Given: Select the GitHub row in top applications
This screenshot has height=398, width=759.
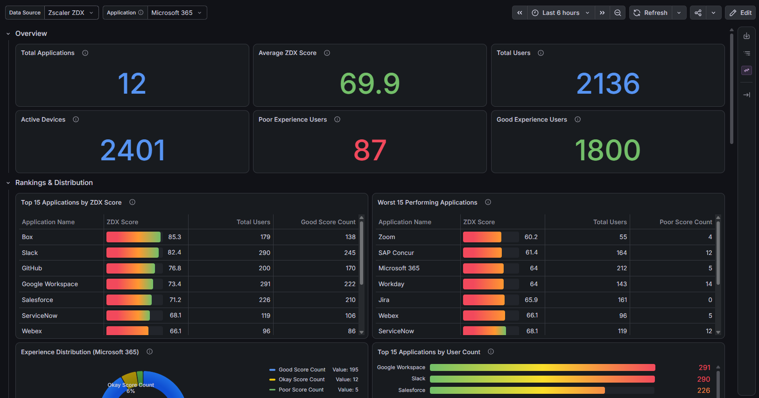Looking at the screenshot, I should 189,268.
